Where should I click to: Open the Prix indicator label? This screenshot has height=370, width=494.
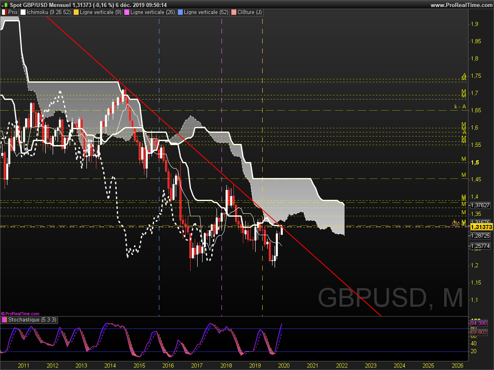coord(12,12)
